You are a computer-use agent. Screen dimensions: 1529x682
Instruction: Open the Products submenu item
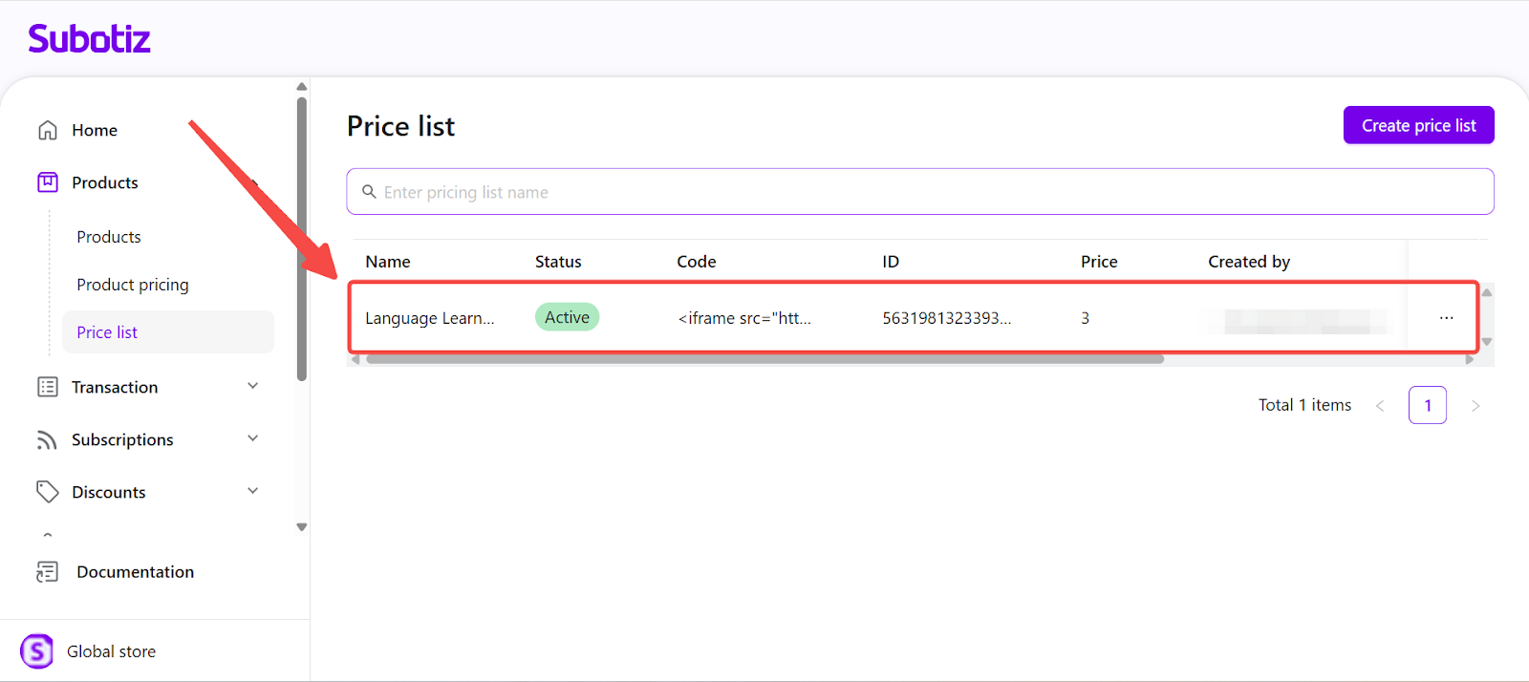point(109,237)
